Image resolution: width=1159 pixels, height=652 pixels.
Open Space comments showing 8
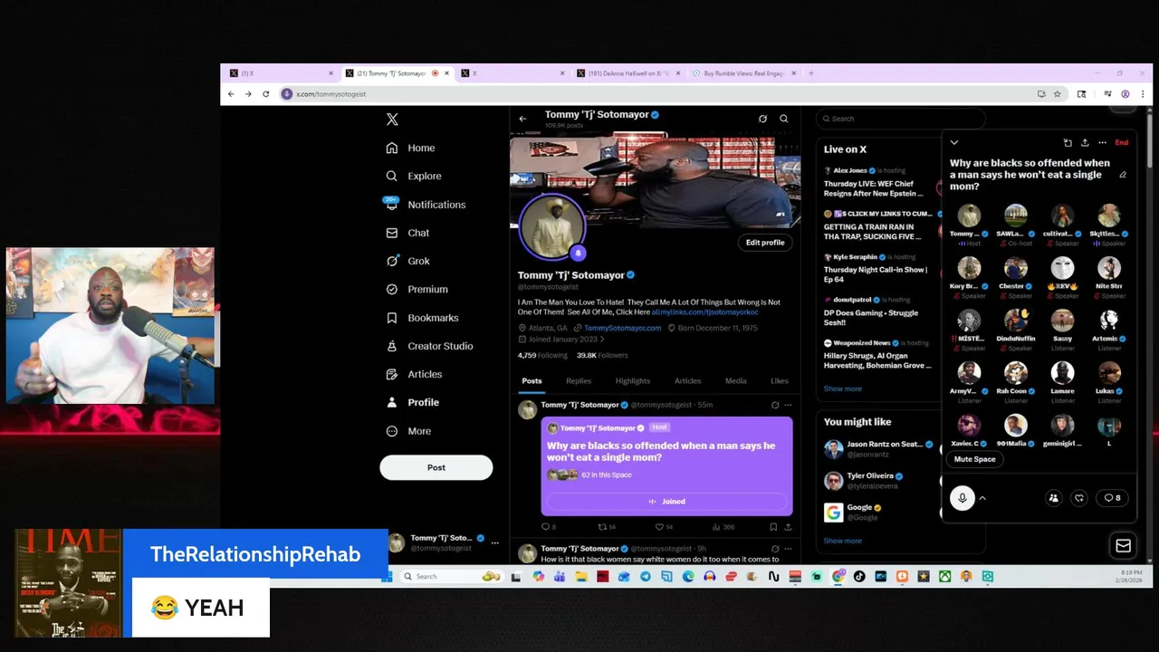(x=1111, y=498)
